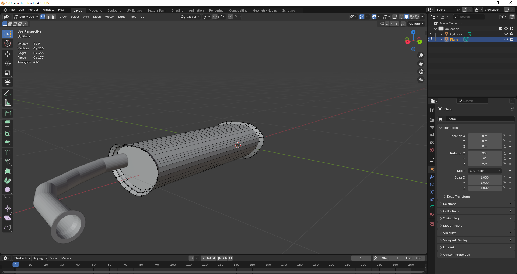Activate the Scale tool
The image size is (517, 274).
tap(8, 73)
